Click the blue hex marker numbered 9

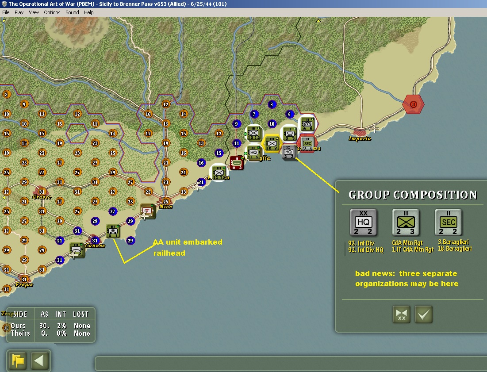tap(236, 123)
